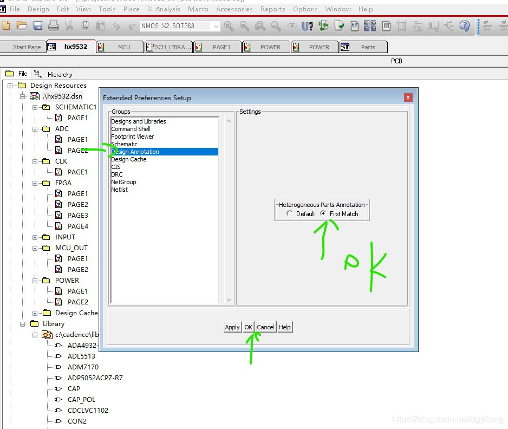Switch to the MCU tab
This screenshot has width=508, height=429.
tap(124, 47)
